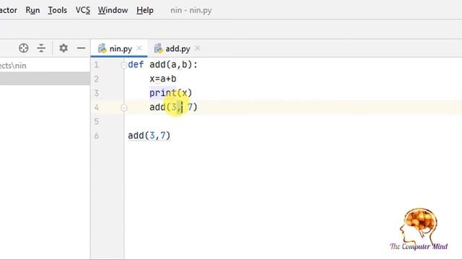This screenshot has height=260, width=462.
Task: Select the highlighted project tree row
Action: coord(45,79)
